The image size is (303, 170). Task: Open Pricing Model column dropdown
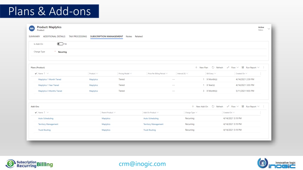131,73
